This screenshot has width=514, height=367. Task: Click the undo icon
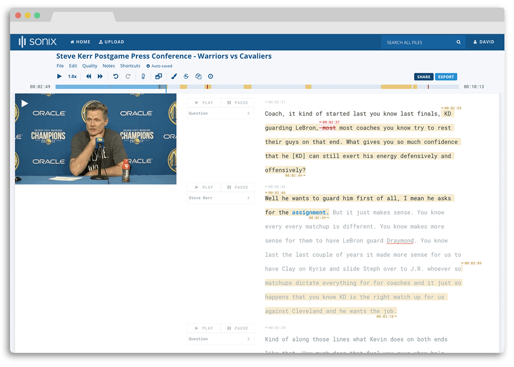pyautogui.click(x=116, y=76)
